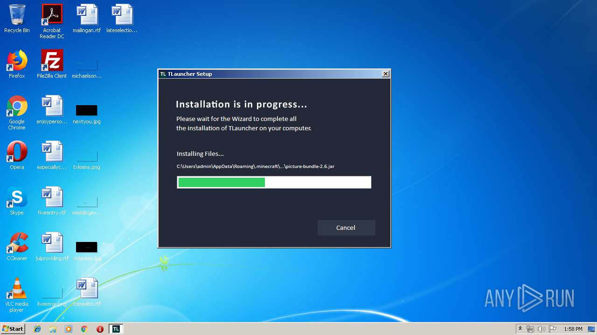Click the picture-bundle-2.6.jar file path
Screen dimensions: 597x335
coord(256,166)
